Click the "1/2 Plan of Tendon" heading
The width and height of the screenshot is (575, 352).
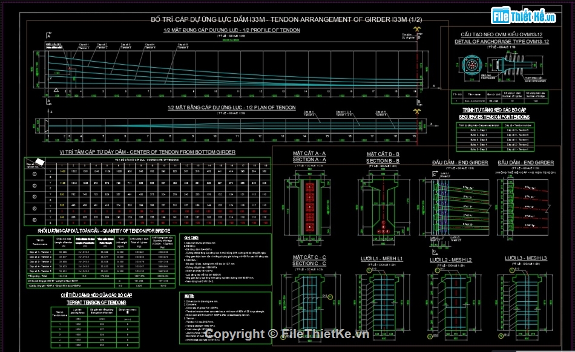231,108
